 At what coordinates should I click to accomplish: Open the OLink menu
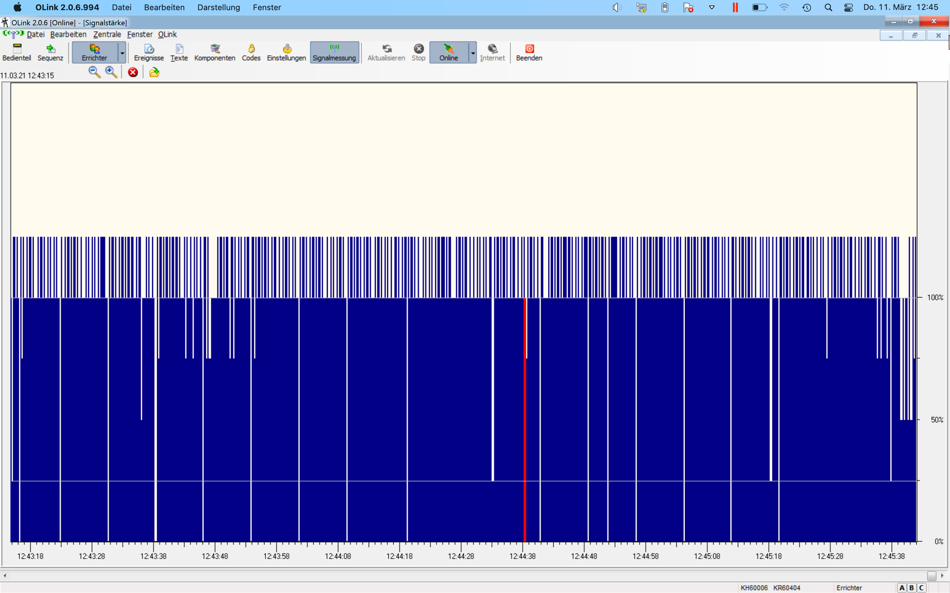pyautogui.click(x=167, y=35)
